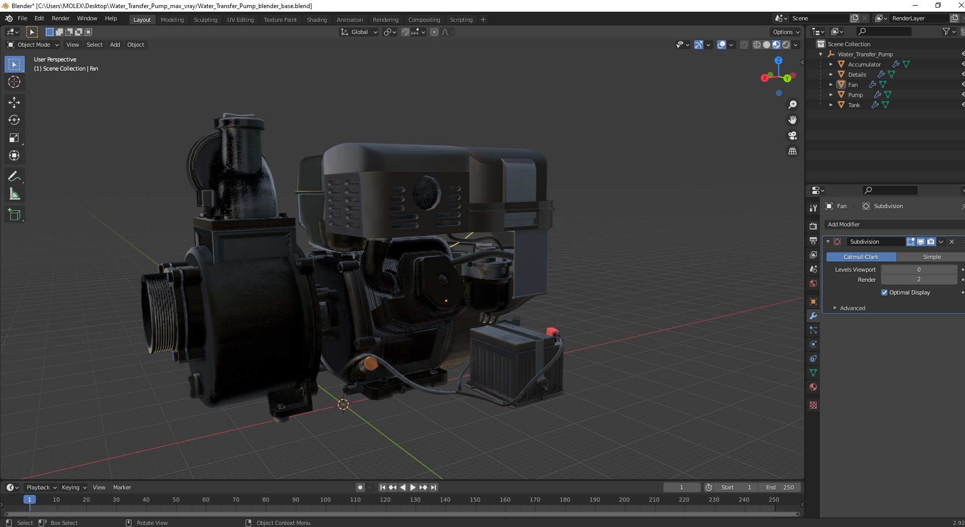Click Add Modifier button

point(894,224)
